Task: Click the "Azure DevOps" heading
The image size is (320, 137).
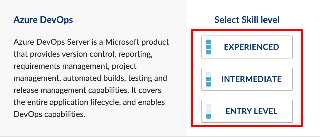Action: click(43, 20)
